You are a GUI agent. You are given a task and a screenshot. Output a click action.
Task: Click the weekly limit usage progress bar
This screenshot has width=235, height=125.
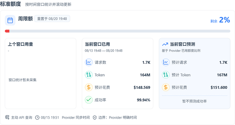pos(117,31)
